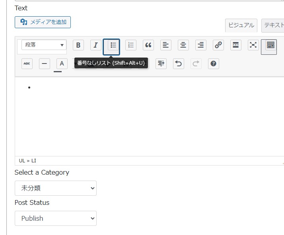Enter fullscreen editor mode

pyautogui.click(x=253, y=45)
